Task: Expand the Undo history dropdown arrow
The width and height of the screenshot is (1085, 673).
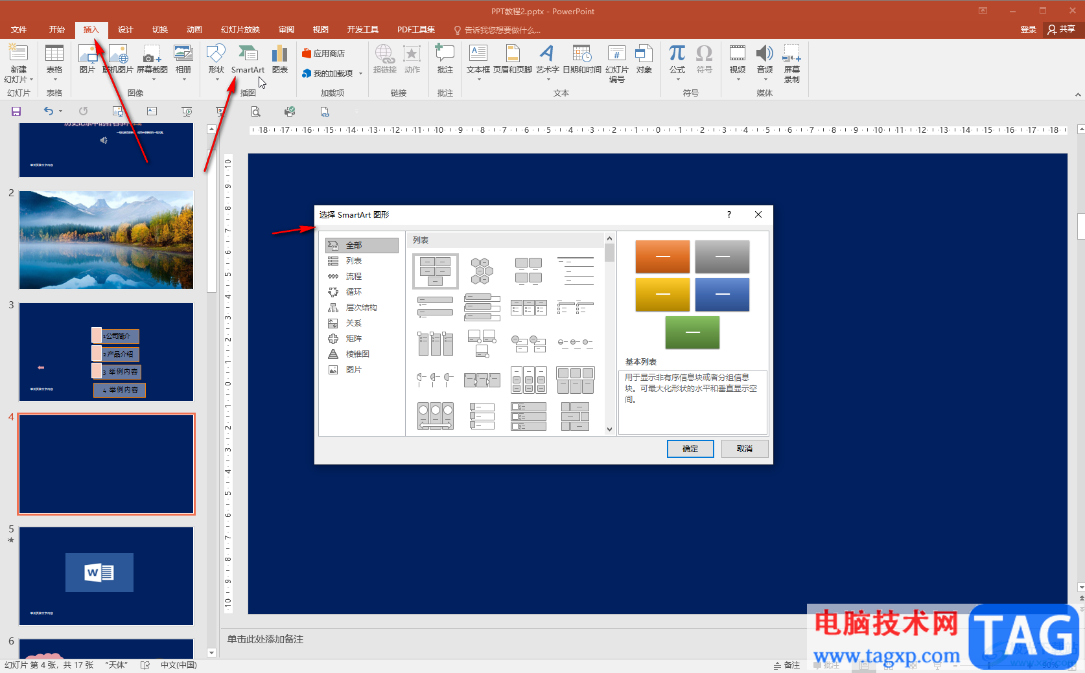Action: [x=61, y=111]
